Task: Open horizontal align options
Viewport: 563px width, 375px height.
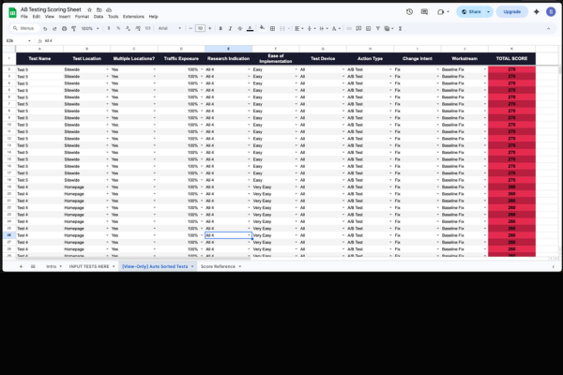Action: 298,28
